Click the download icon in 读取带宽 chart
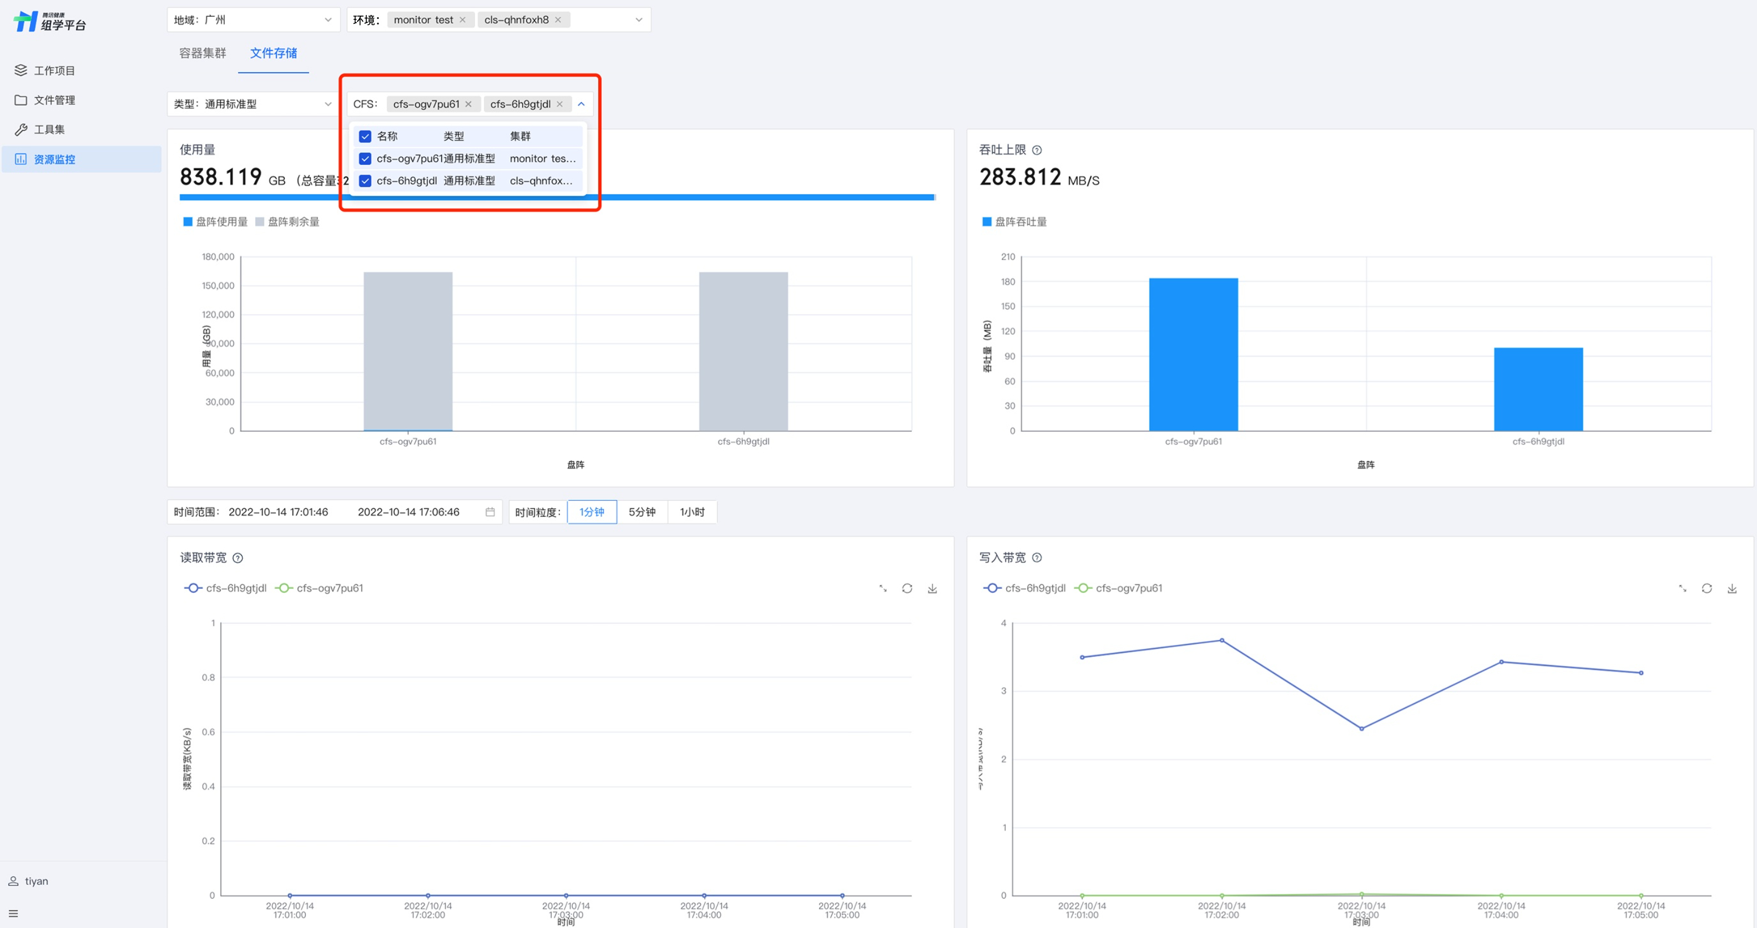Viewport: 1757px width, 928px height. [x=932, y=588]
